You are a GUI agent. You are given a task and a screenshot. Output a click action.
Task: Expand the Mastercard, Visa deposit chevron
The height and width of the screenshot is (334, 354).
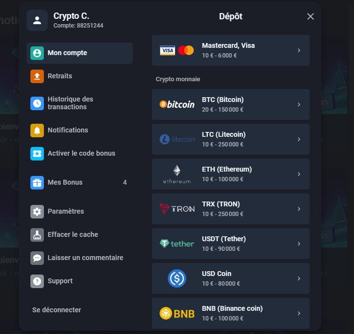(x=299, y=50)
